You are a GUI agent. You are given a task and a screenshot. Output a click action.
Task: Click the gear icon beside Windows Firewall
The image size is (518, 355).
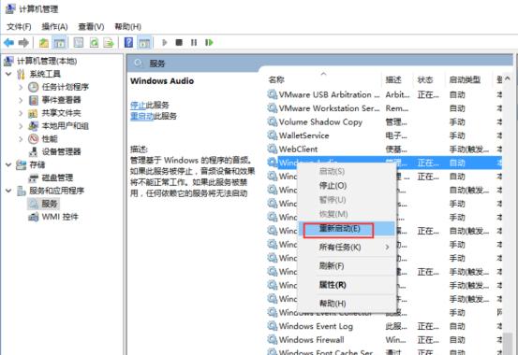[x=273, y=339]
